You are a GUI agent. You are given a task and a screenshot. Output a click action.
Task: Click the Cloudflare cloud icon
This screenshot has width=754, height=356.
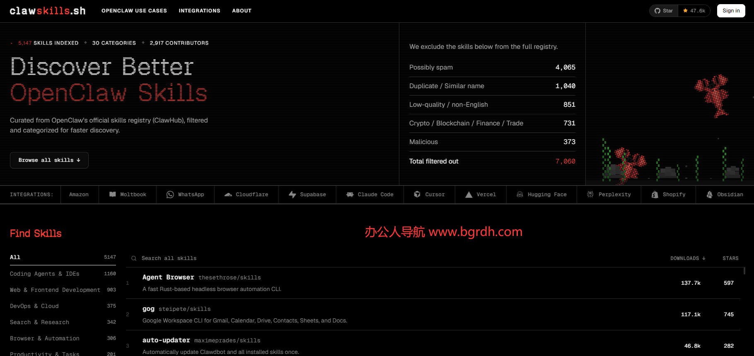[x=228, y=195]
